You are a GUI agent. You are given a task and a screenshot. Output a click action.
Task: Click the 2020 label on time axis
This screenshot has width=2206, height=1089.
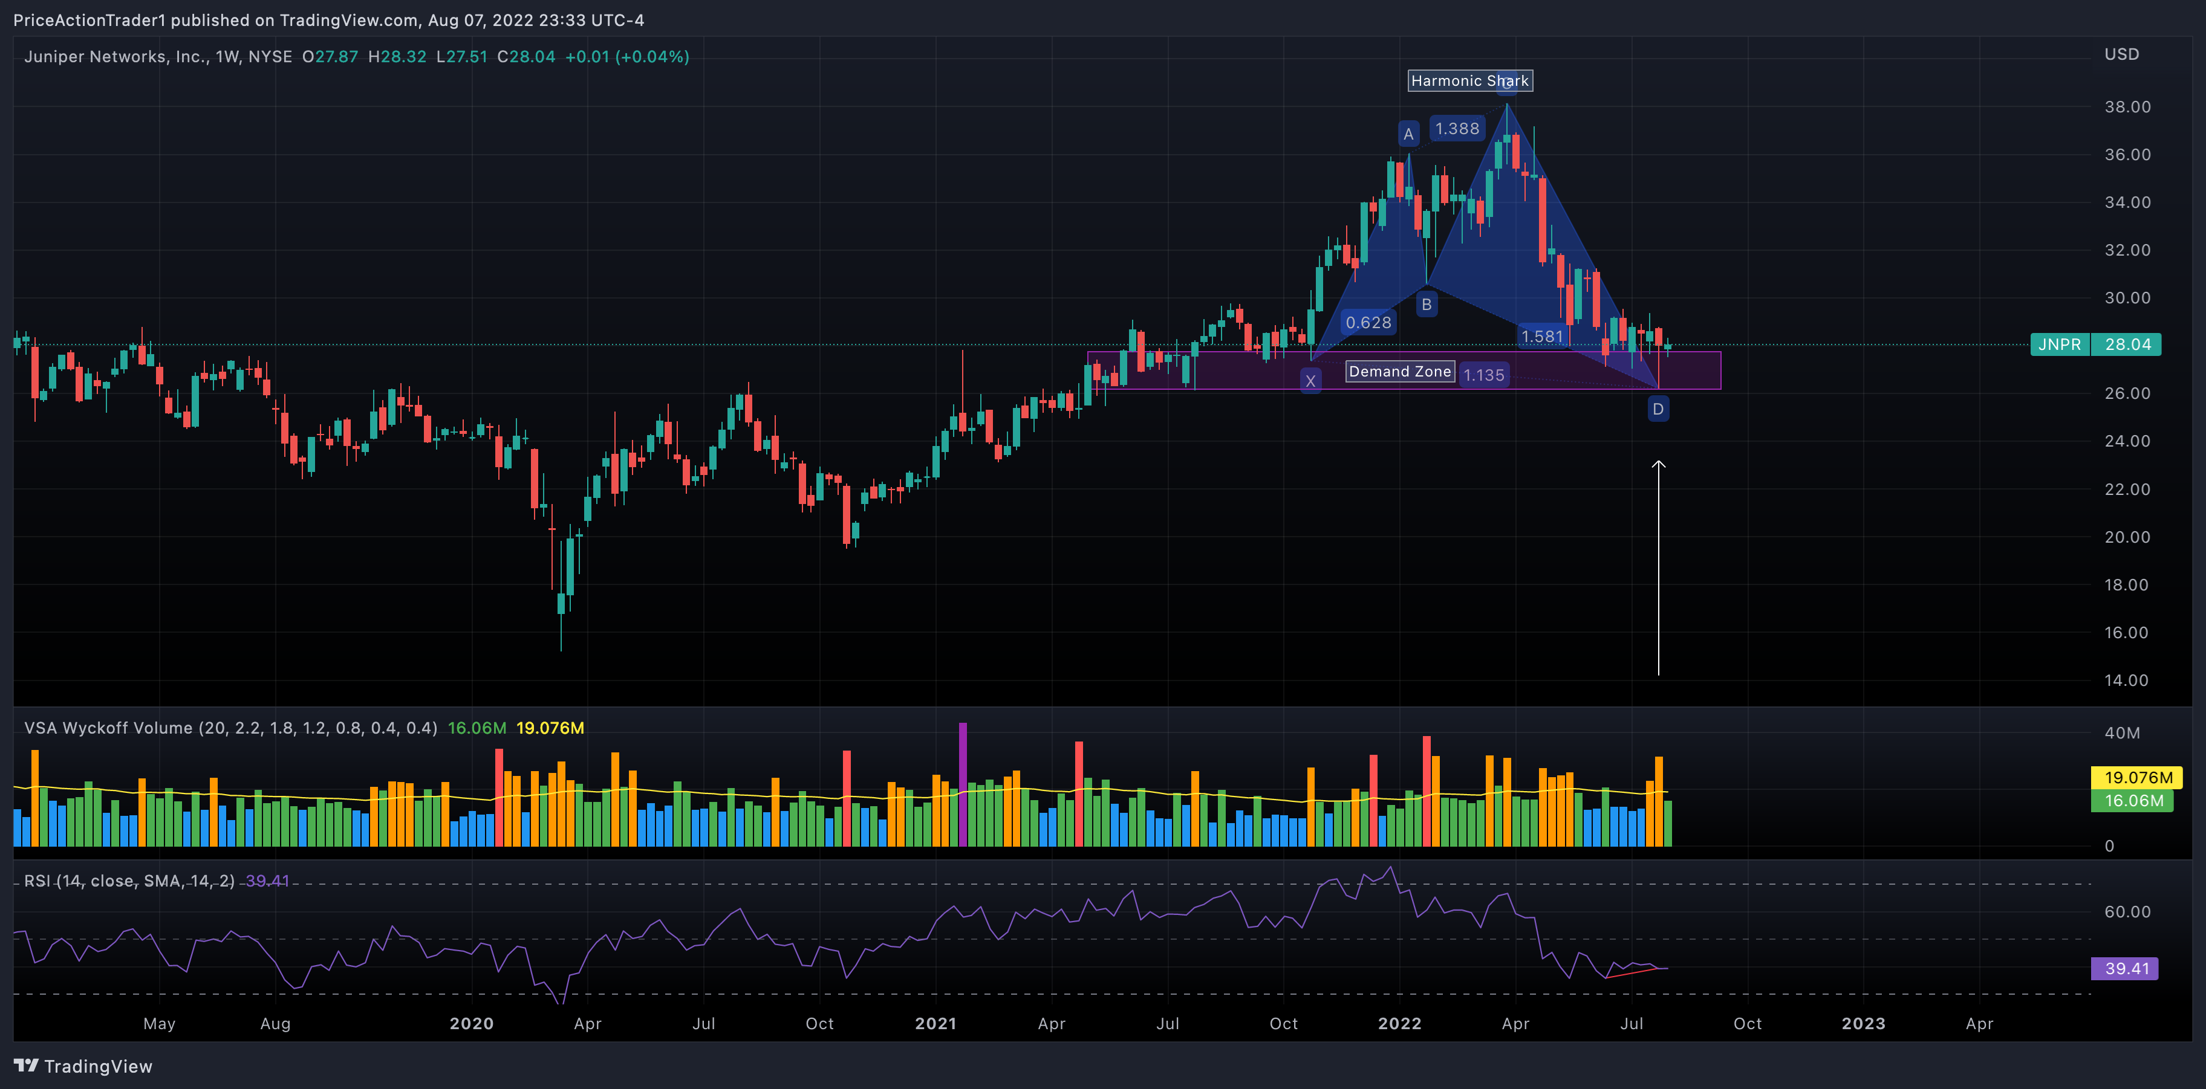[x=472, y=1023]
